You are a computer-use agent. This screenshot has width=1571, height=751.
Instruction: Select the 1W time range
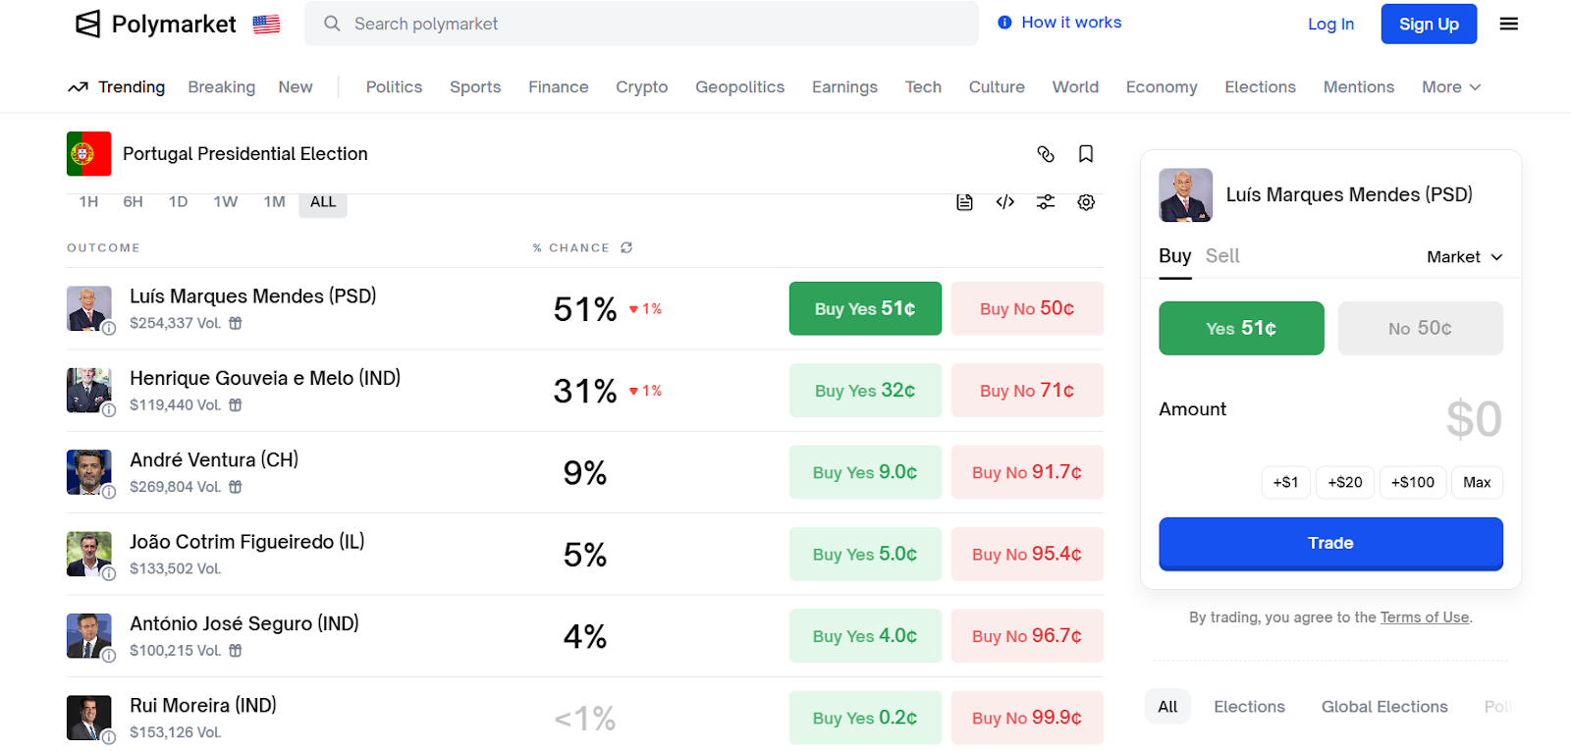tap(226, 202)
